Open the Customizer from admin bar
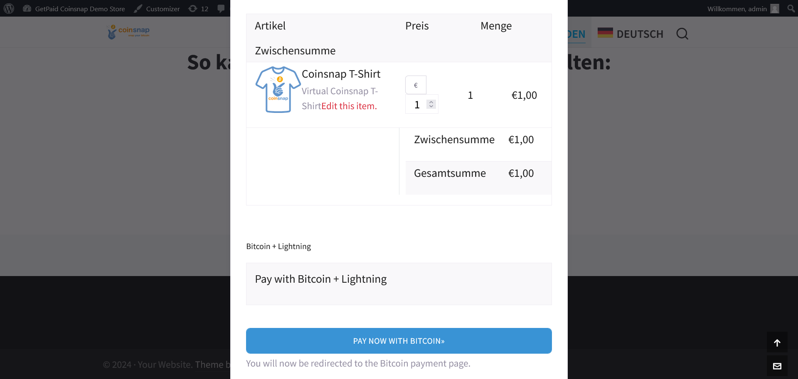 click(x=157, y=9)
